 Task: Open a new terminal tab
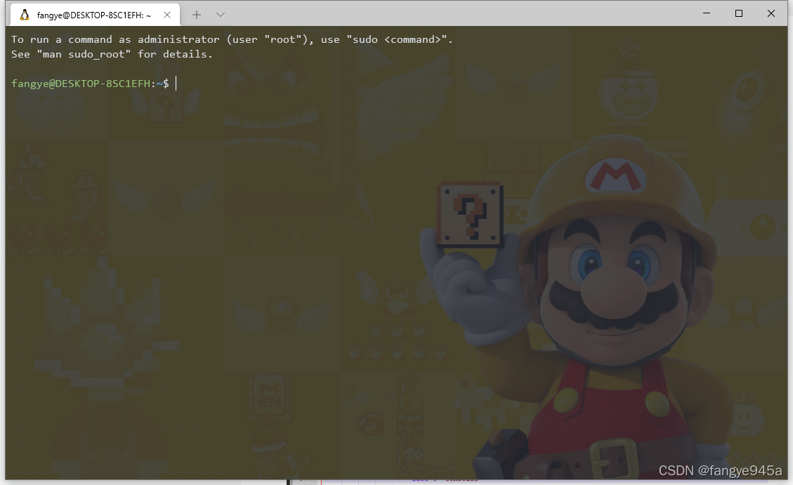[196, 15]
